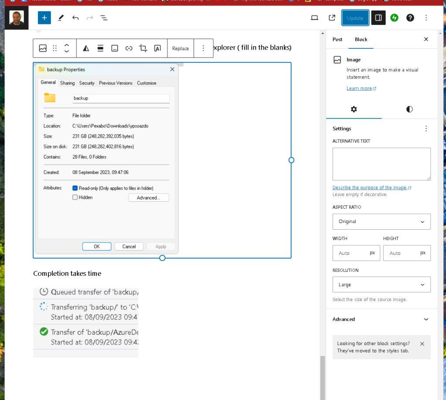The height and width of the screenshot is (400, 446).
Task: Crop the selected image
Action: click(x=143, y=48)
